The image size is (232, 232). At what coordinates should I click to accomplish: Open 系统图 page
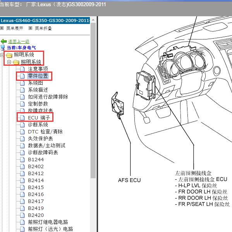(35, 83)
